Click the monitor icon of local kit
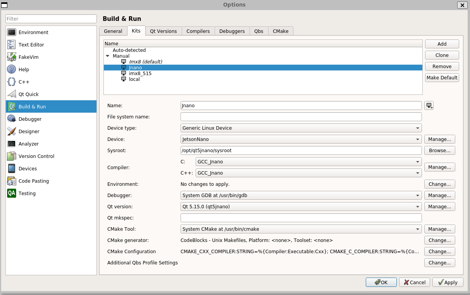 coord(124,79)
